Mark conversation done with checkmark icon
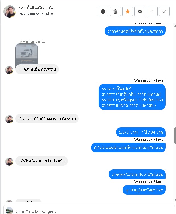The image size is (176, 214). click(x=164, y=11)
